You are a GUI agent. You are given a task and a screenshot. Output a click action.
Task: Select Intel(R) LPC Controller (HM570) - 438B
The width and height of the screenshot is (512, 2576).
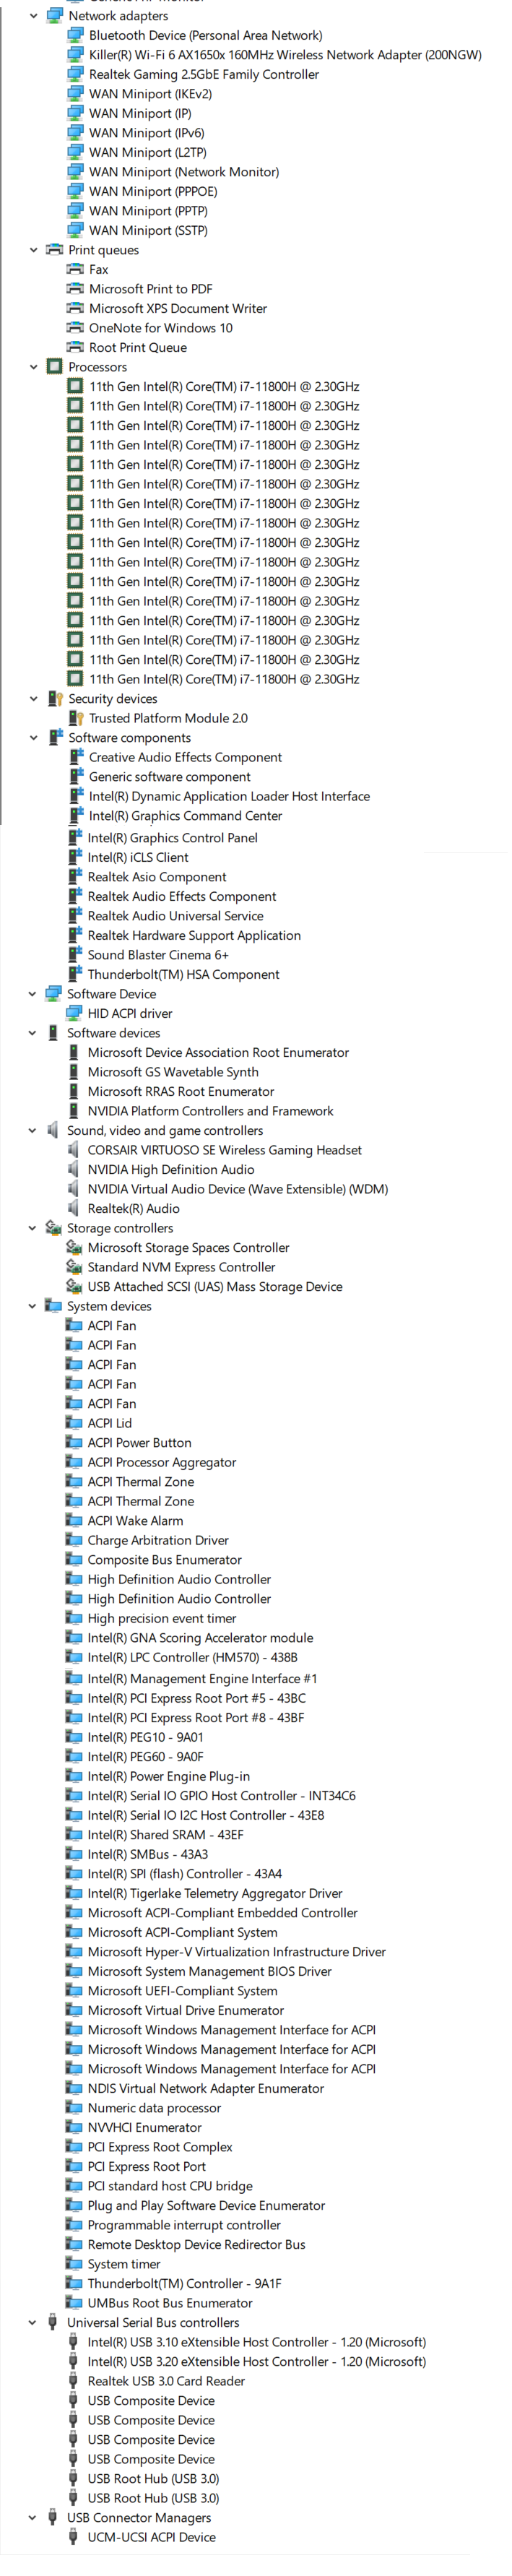pos(192,1658)
